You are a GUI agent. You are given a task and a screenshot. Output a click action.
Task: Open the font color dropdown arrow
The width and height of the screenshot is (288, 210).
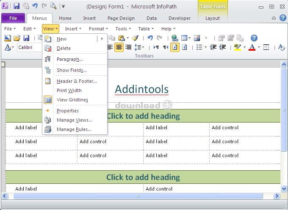pos(259,47)
